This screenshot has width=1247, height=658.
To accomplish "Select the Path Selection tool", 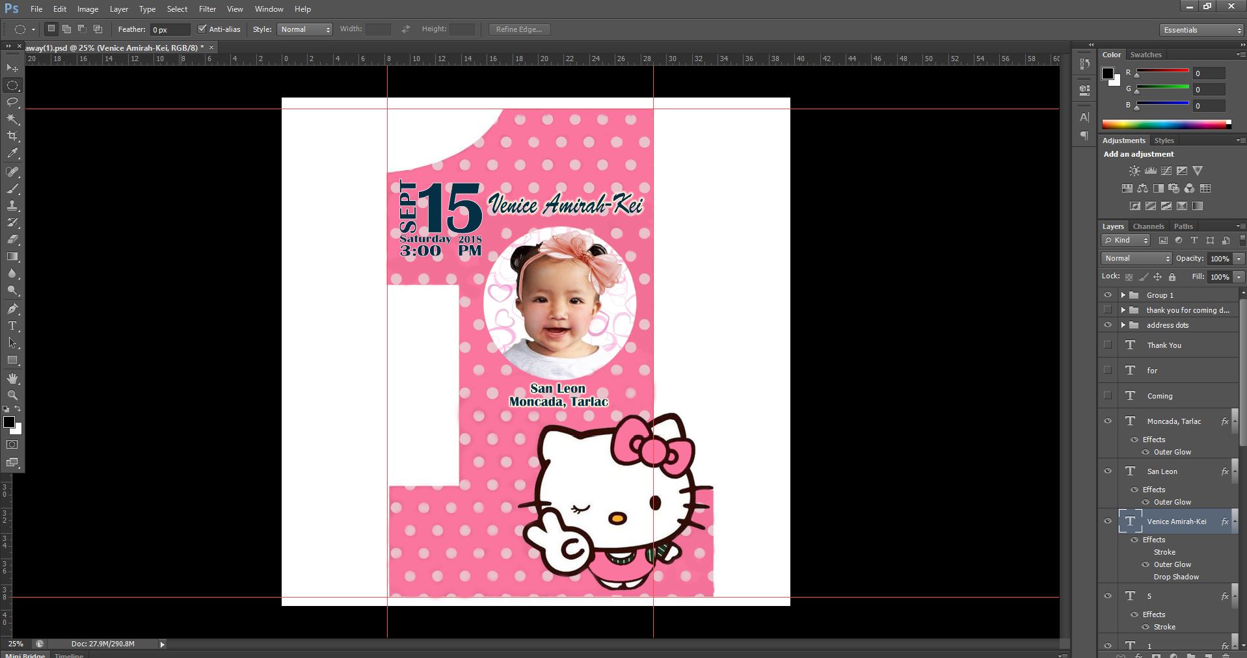I will [x=12, y=343].
